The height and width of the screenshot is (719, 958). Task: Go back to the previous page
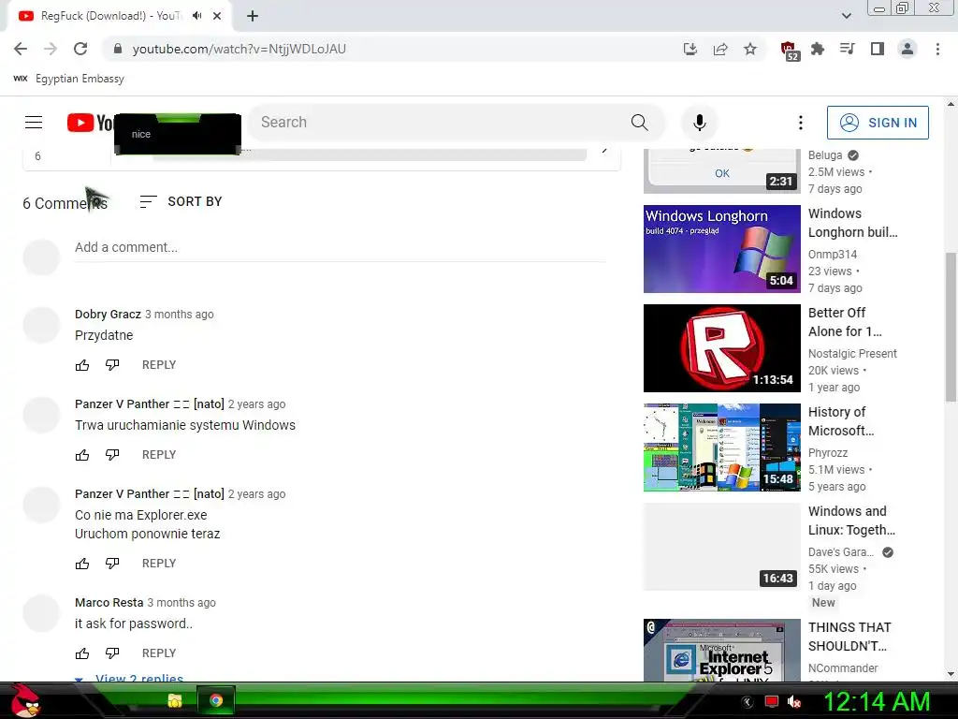(x=21, y=49)
